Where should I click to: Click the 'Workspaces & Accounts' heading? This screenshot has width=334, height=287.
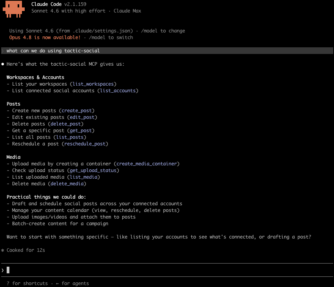pos(35,77)
